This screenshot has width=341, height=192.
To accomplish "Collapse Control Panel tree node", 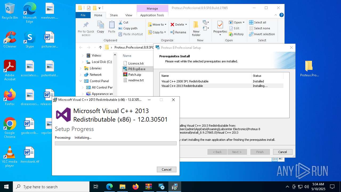I will [80, 81].
